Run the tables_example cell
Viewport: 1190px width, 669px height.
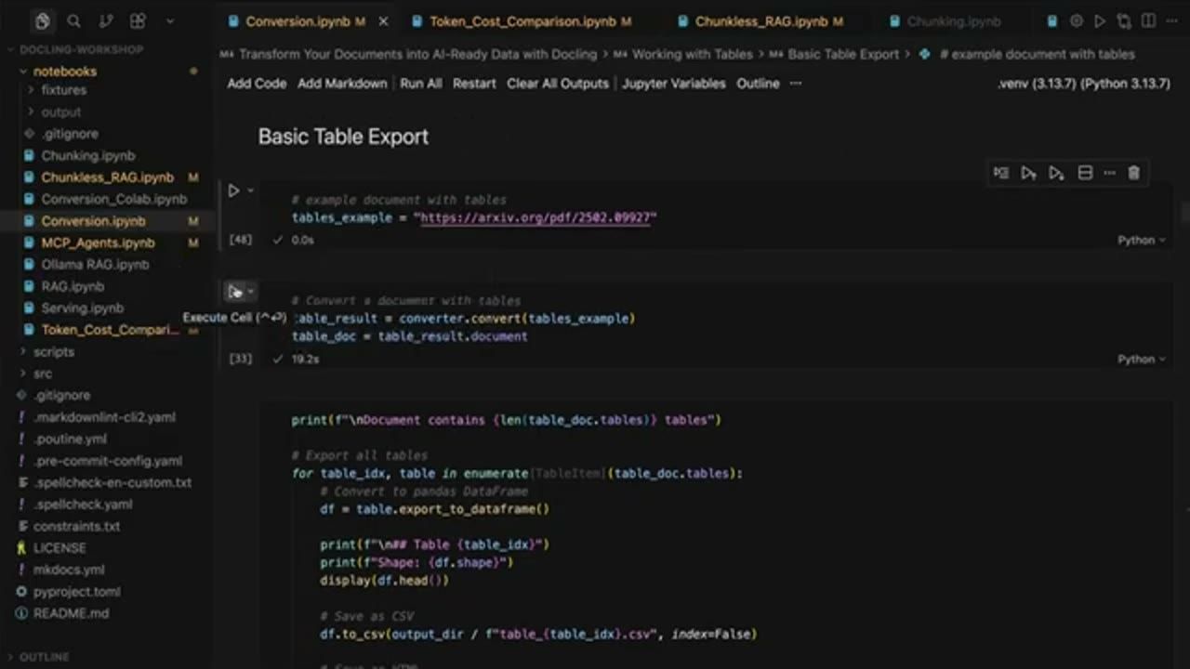point(233,190)
